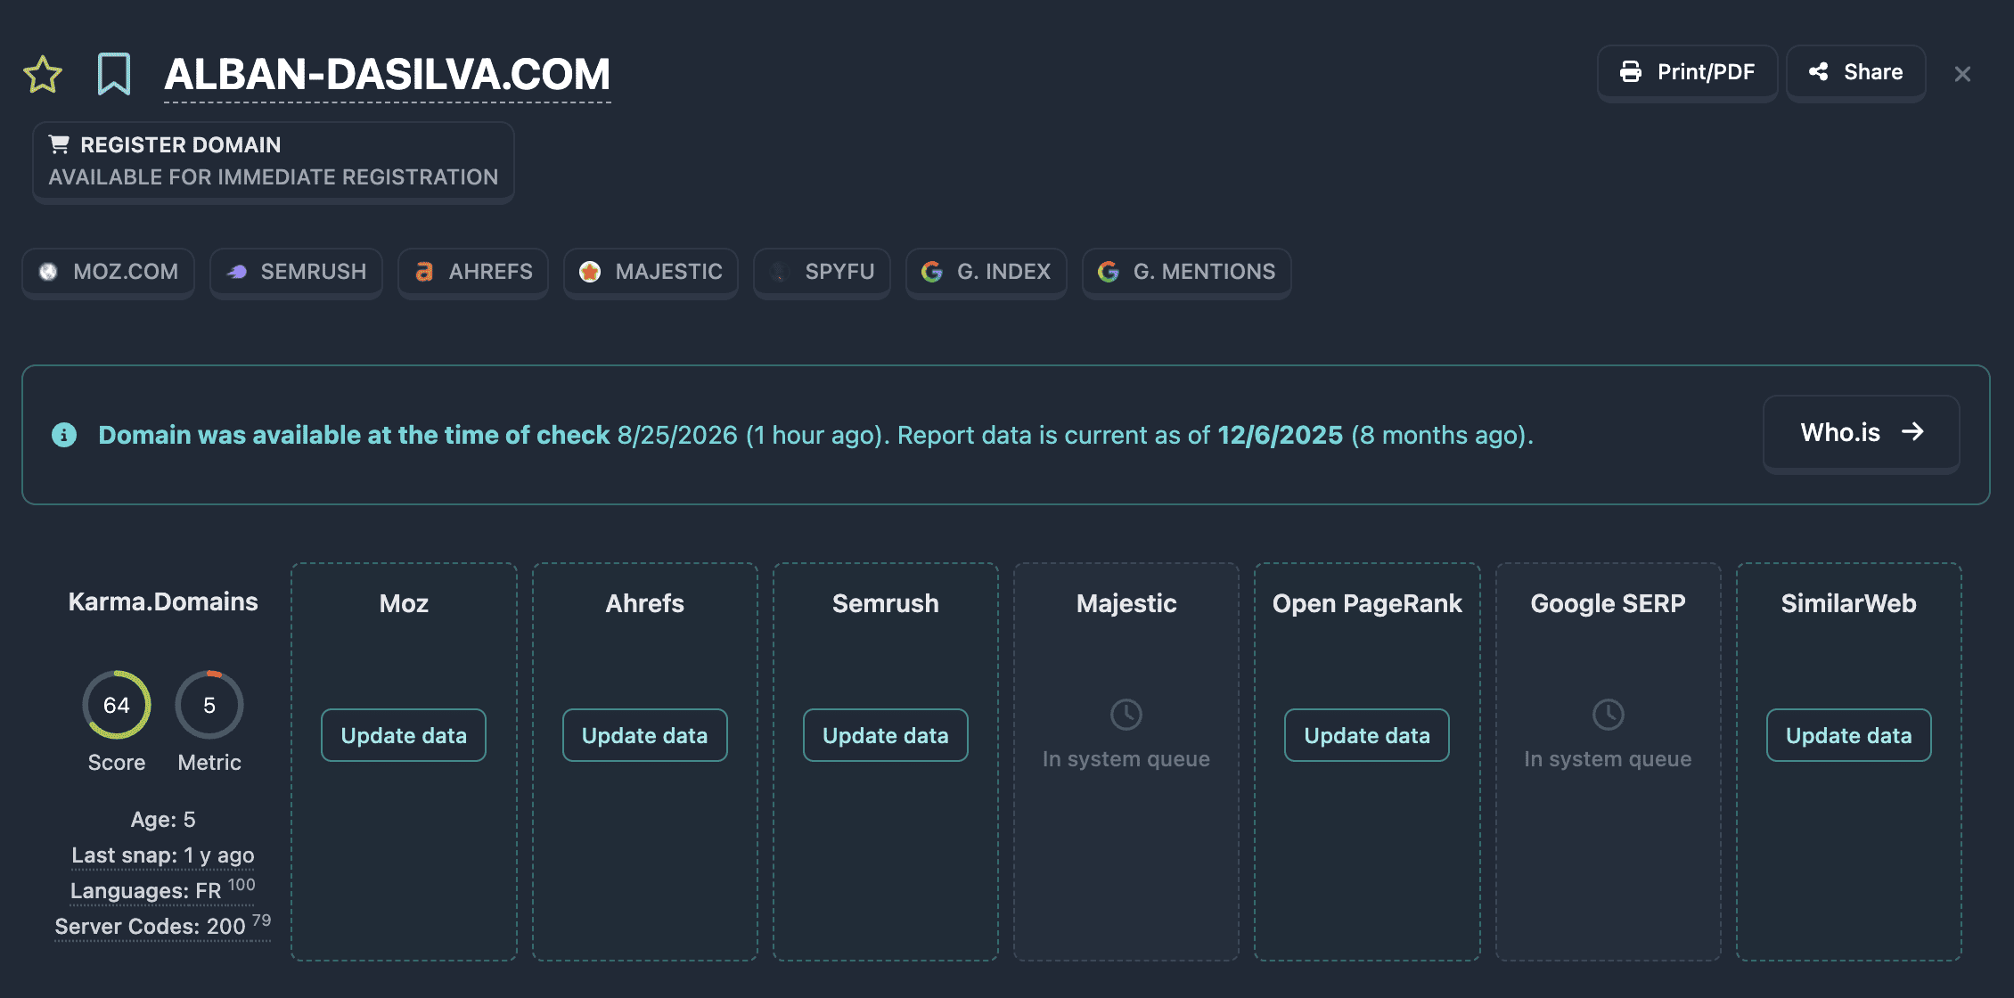The width and height of the screenshot is (2014, 998).
Task: Open the MOZ.COM external link
Action: point(109,273)
